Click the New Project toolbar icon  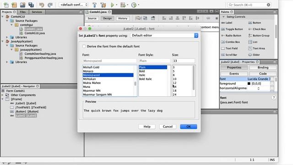pyautogui.click(x=14, y=5)
